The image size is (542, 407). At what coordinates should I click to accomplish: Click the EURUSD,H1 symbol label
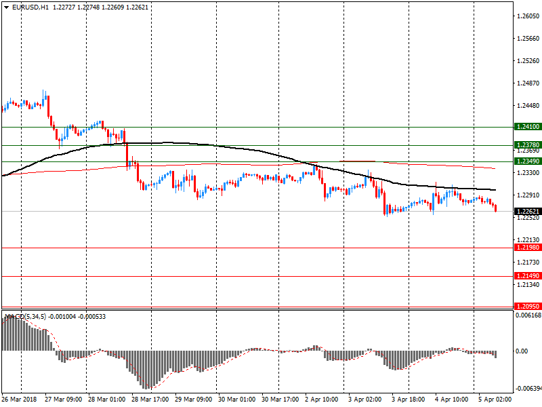click(30, 7)
